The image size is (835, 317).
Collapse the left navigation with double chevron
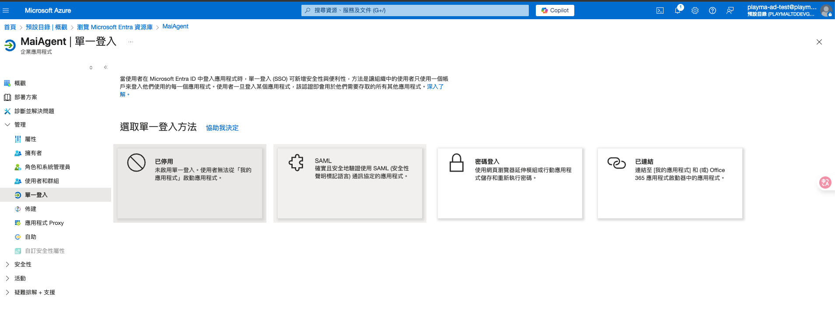tap(105, 67)
